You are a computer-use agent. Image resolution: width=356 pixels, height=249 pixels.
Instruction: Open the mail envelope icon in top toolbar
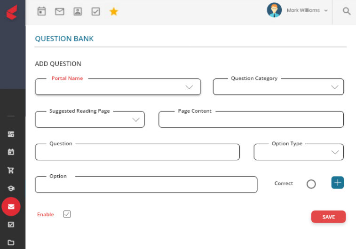click(60, 11)
